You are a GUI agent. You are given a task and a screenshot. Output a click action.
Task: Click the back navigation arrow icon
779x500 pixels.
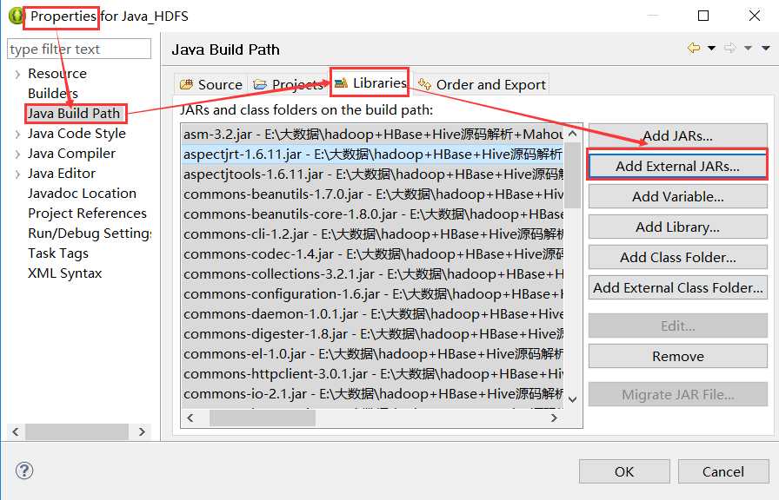point(694,48)
